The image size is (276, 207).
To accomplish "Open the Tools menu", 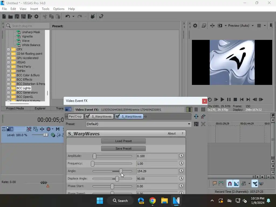I will point(46,9).
